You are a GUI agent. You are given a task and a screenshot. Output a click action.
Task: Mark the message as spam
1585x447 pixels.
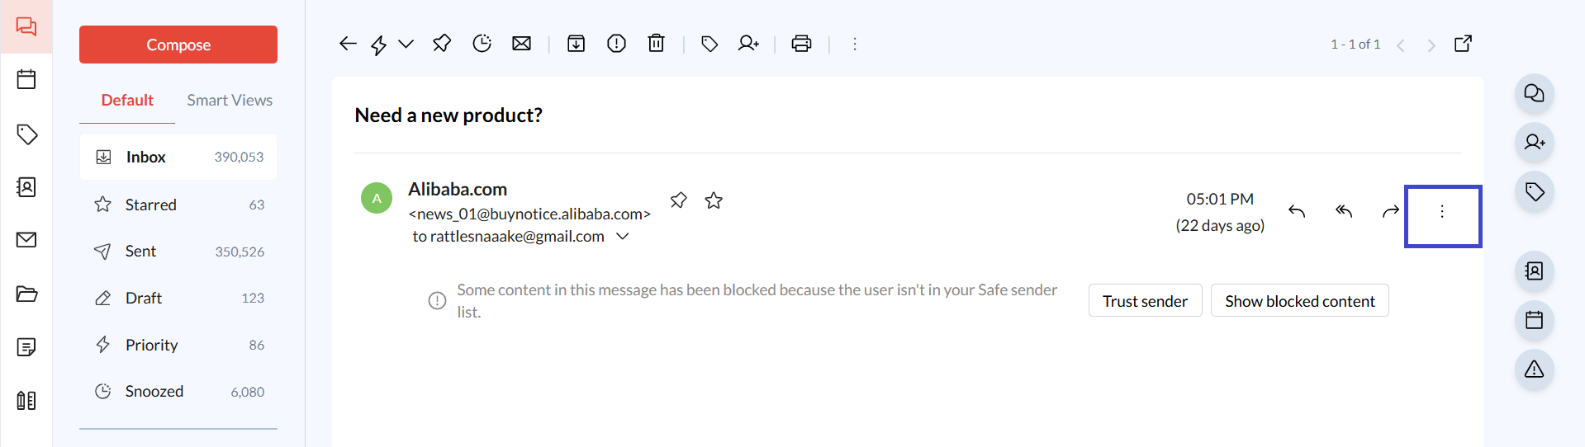tap(616, 44)
